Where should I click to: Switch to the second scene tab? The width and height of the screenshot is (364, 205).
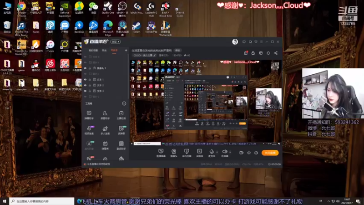104,50
